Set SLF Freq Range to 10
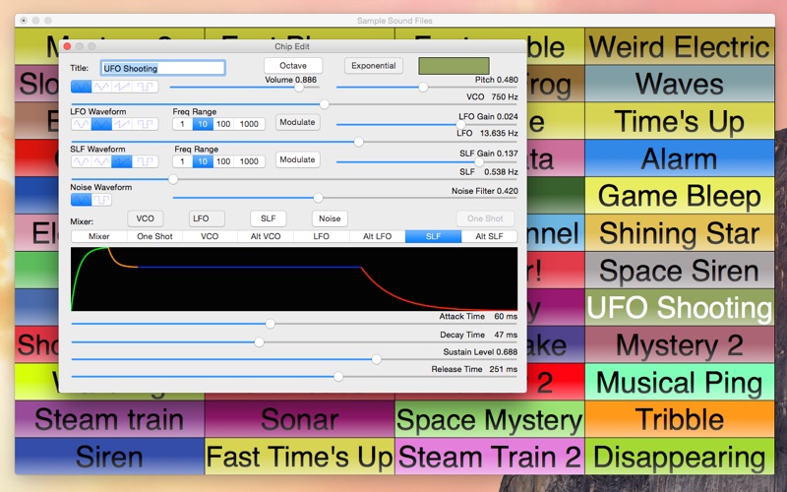The width and height of the screenshot is (787, 492). (x=203, y=161)
